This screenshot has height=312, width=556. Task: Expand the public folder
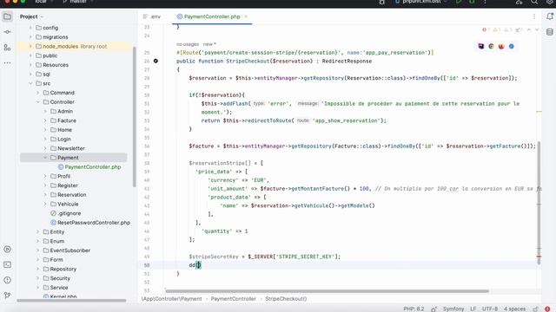coord(30,55)
